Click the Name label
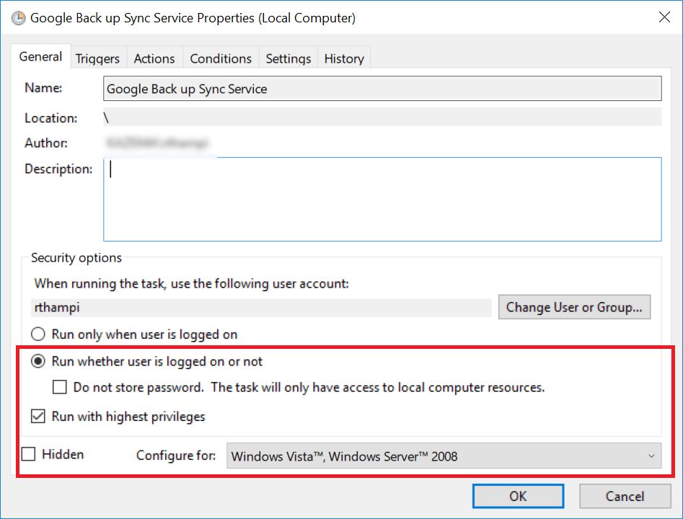The image size is (683, 519). click(x=43, y=88)
